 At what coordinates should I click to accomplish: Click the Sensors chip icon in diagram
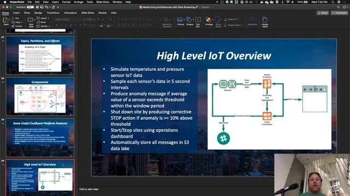coord(227,84)
